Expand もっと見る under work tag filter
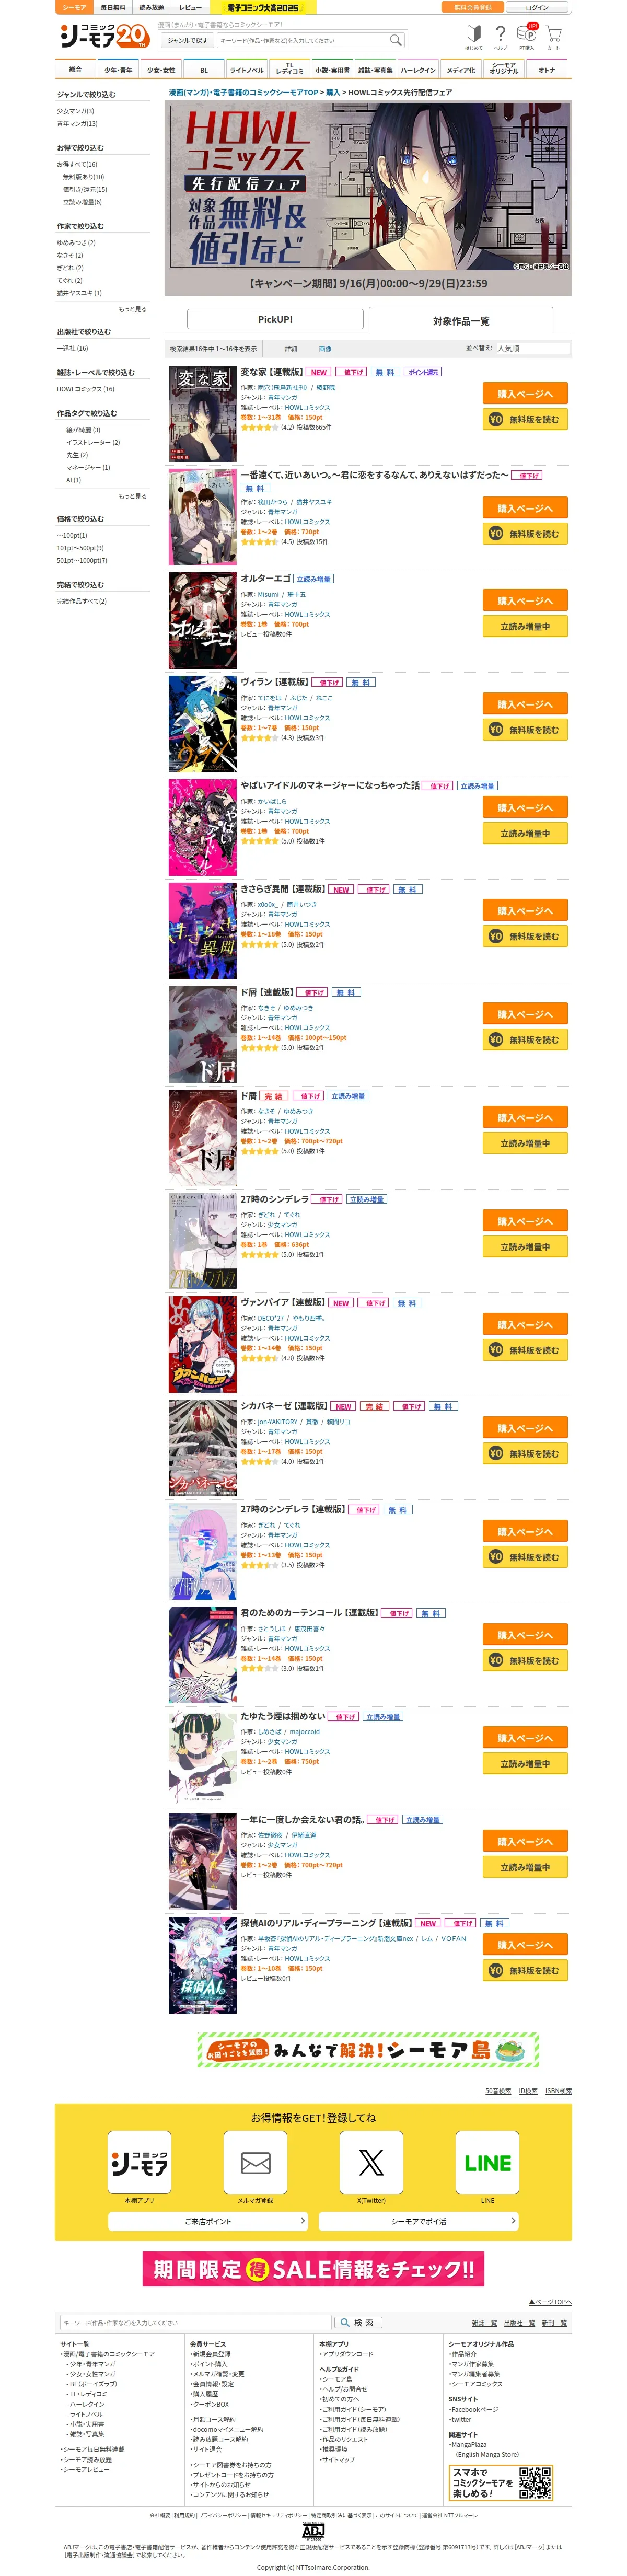Screen dimensions: 627x2576 pos(133,496)
